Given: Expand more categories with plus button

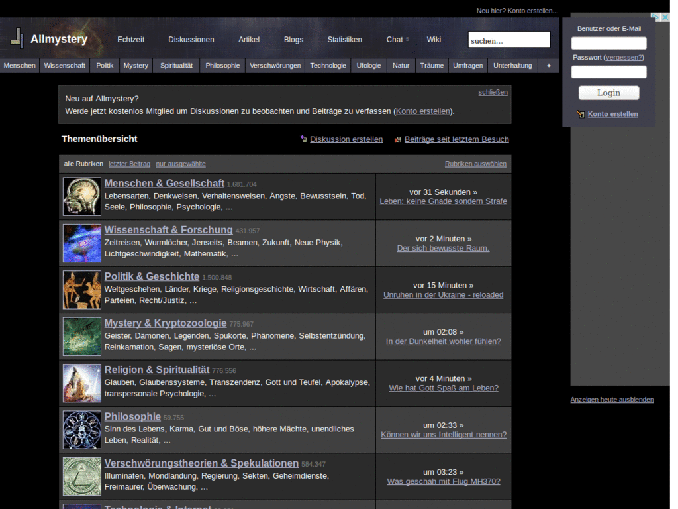Looking at the screenshot, I should coord(548,66).
